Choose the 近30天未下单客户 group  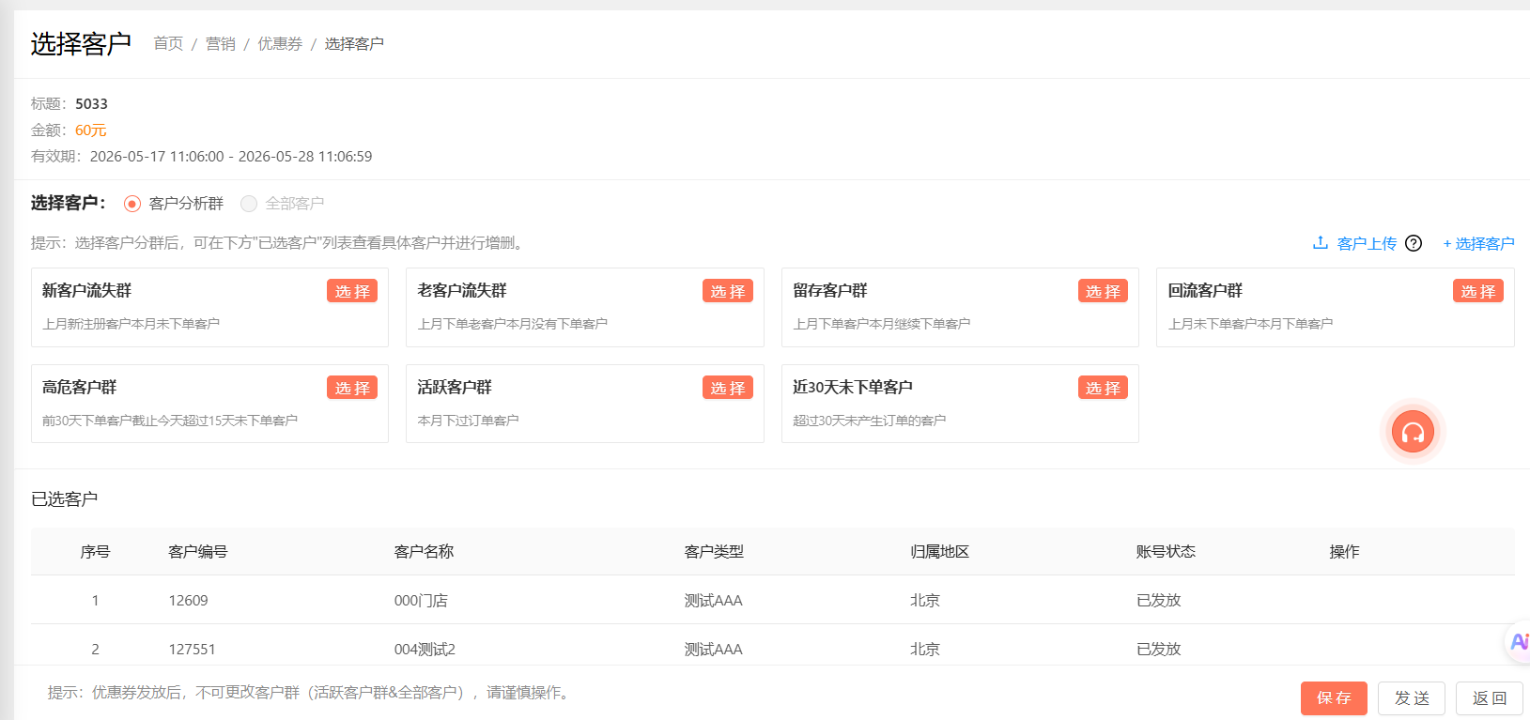[1103, 388]
